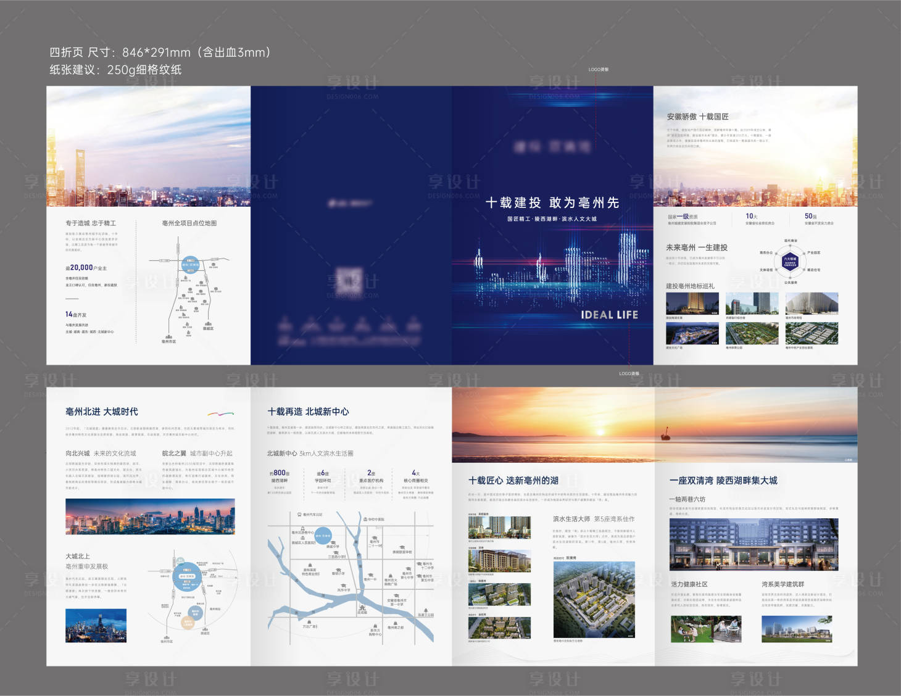The image size is (901, 696).
Task: Click the 约800亩 陵西湖畔 statistic
Action: tap(279, 476)
